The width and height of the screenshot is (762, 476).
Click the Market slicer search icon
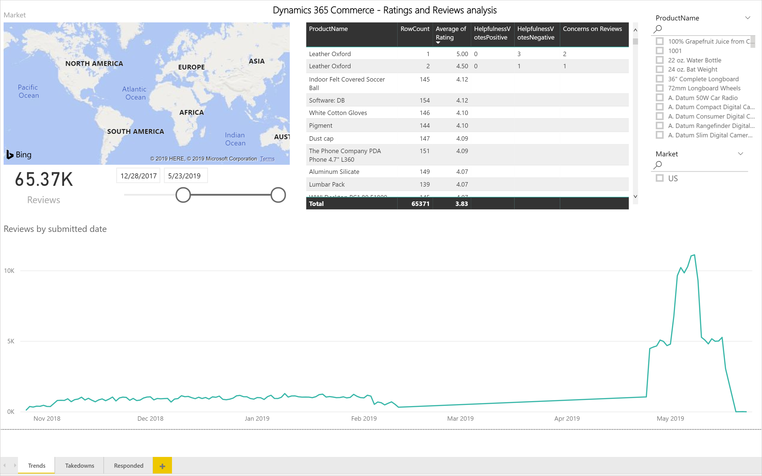point(657,165)
